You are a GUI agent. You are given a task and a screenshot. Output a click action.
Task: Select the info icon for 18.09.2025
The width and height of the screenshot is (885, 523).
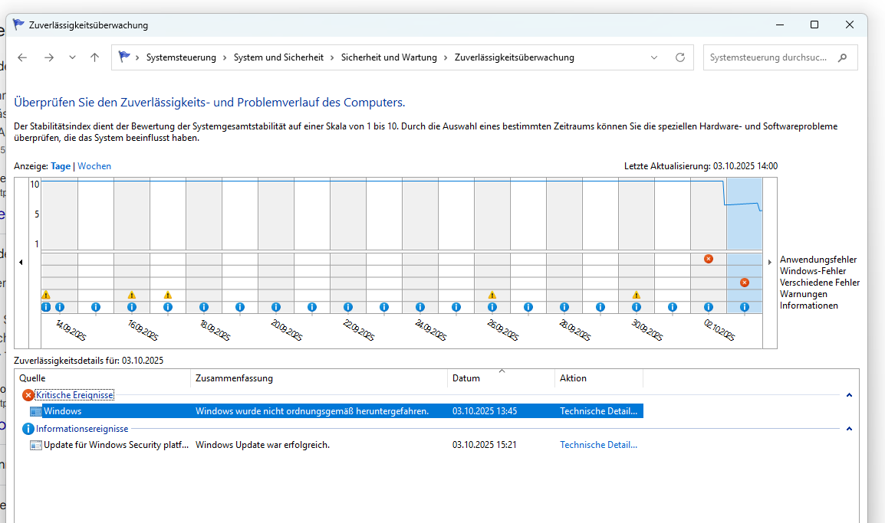click(x=204, y=307)
